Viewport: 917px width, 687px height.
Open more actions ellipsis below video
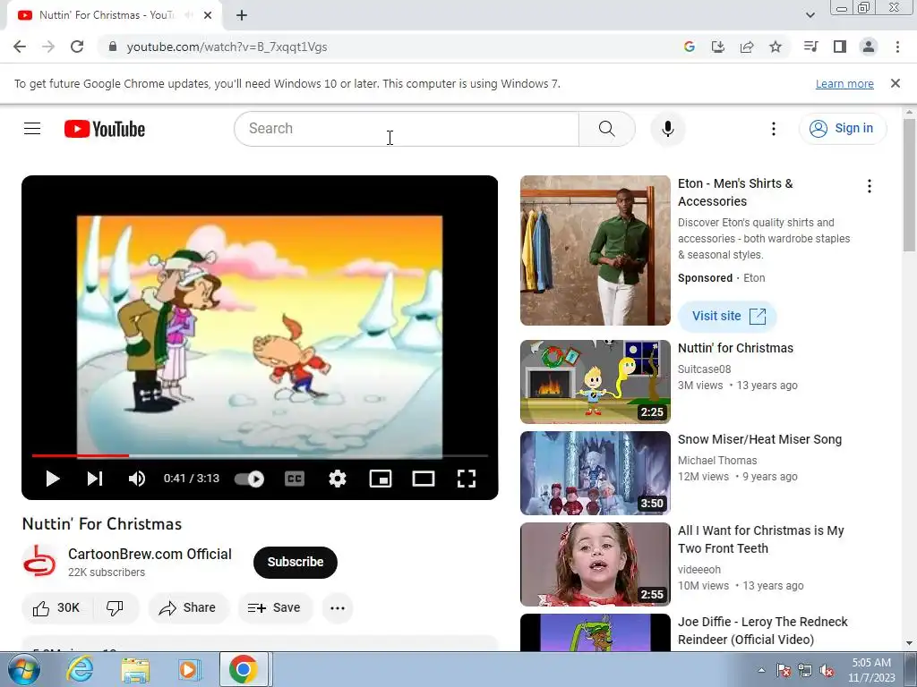(338, 608)
